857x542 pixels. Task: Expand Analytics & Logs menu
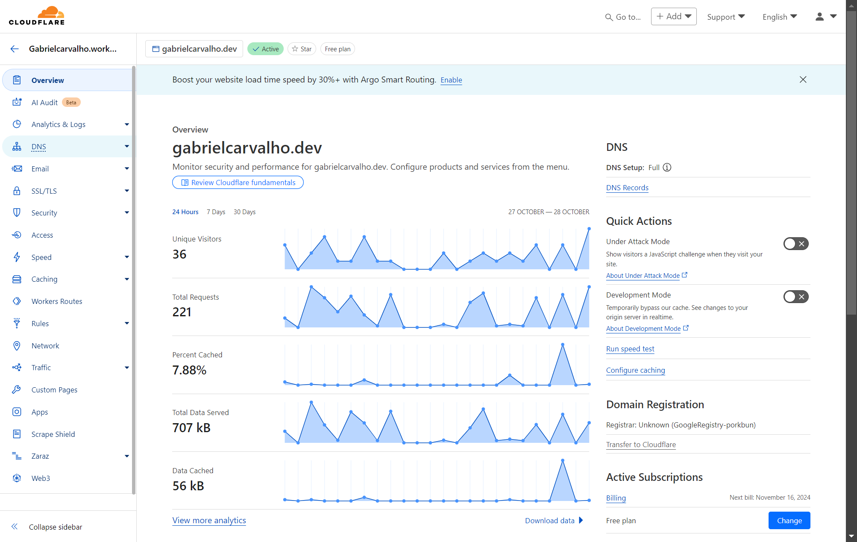tap(127, 124)
